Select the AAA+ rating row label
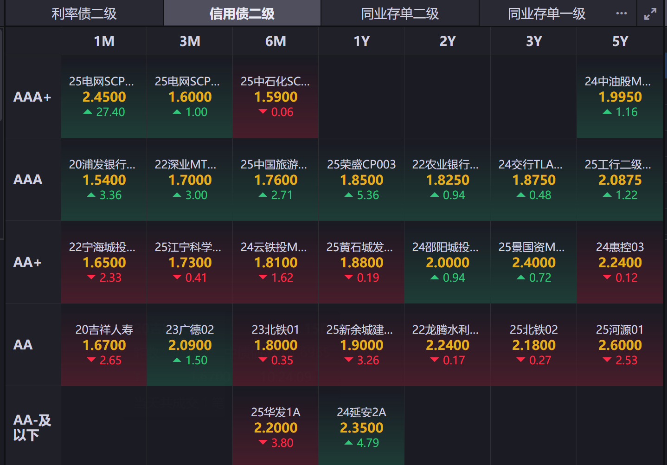 [x=32, y=97]
